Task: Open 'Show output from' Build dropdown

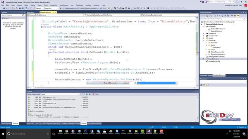Action: click(x=60, y=94)
